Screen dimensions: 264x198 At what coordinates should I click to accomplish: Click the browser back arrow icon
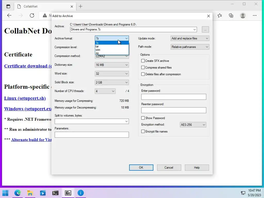tap(9, 15)
